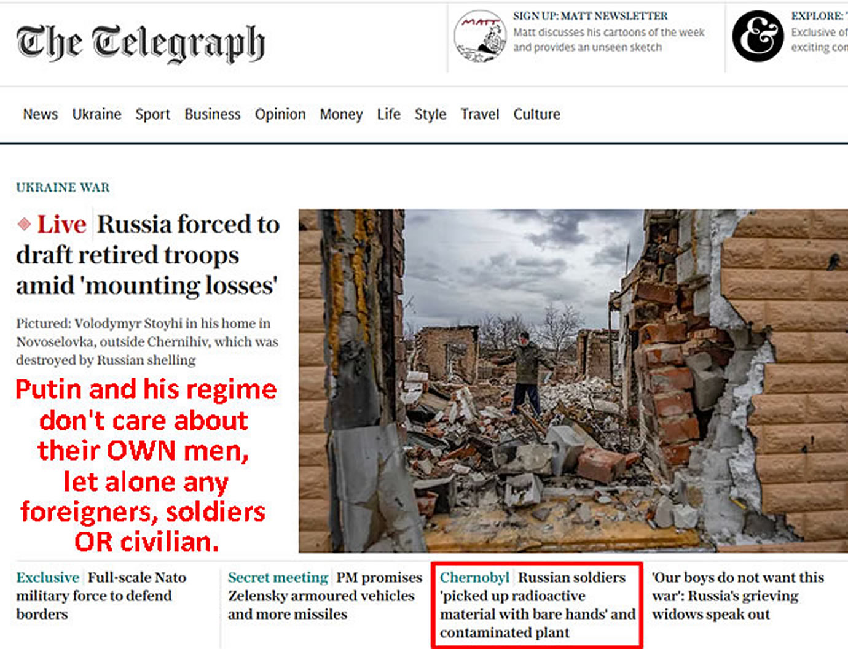Go to the Ukraine section

[96, 114]
